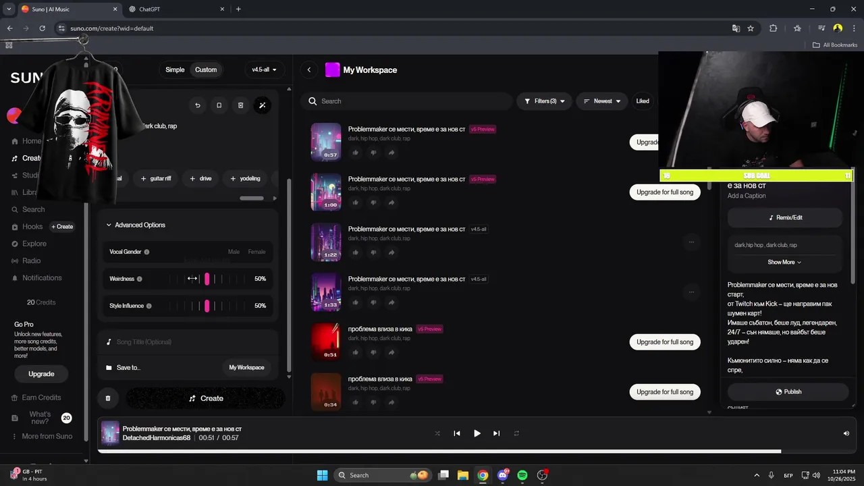864x486 pixels.
Task: Share the 1:00 Problemmaker song
Action: (391, 202)
